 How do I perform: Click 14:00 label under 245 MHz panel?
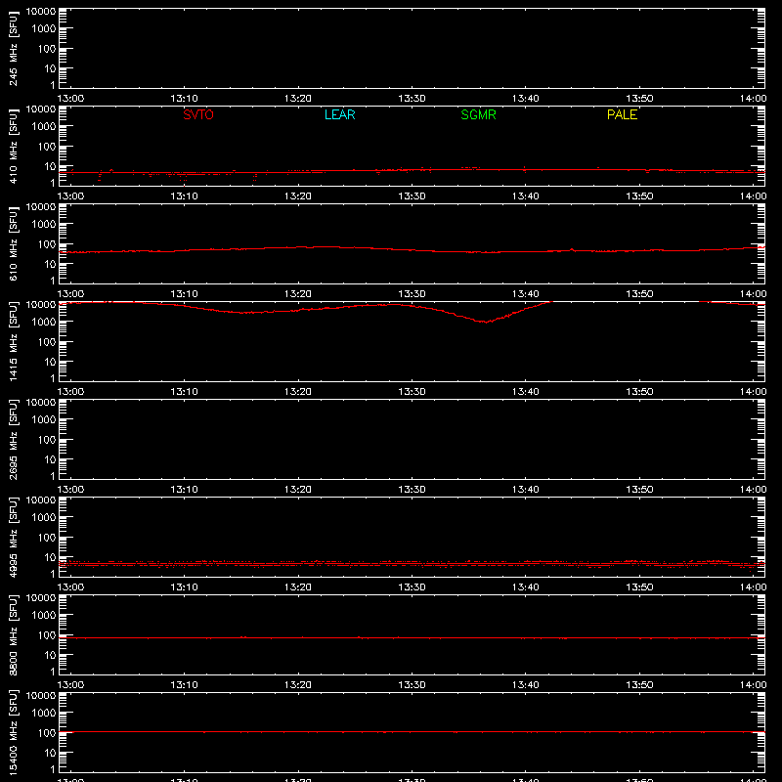(753, 99)
